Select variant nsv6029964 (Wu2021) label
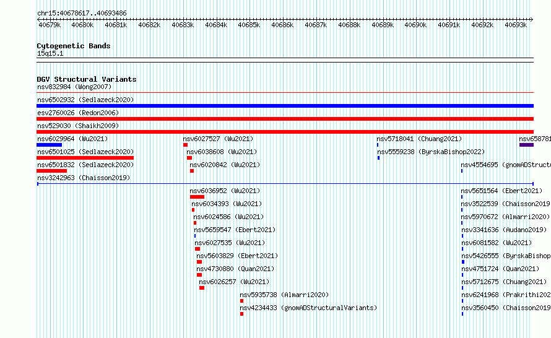The image size is (551, 338). (x=72, y=139)
